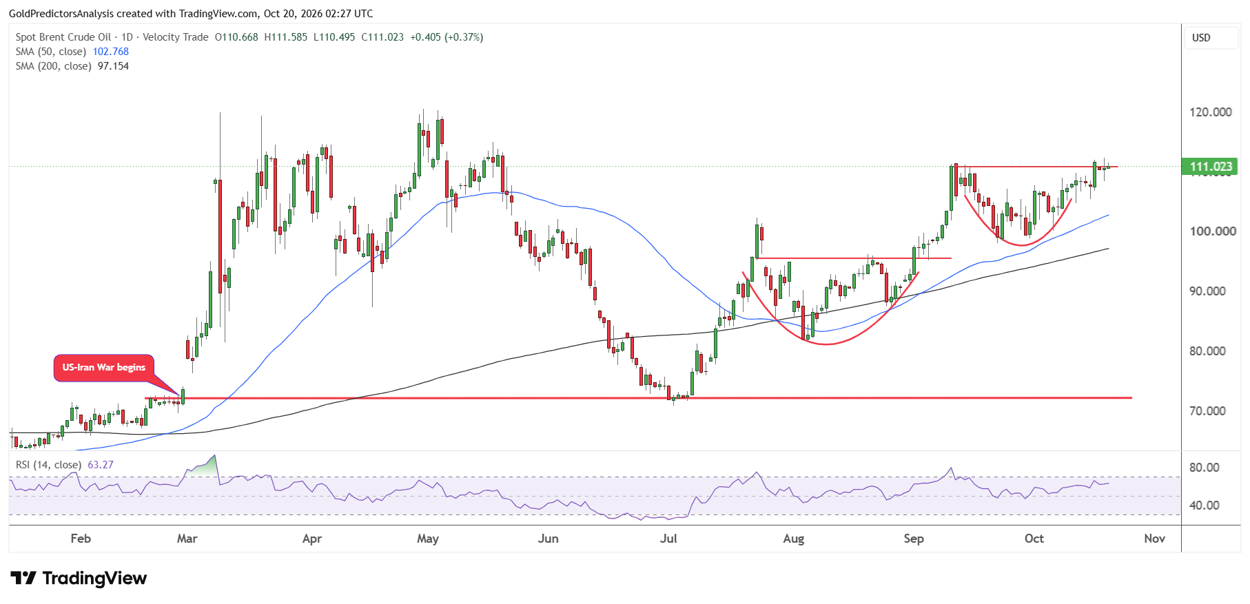1250x604 pixels.
Task: Click the SMA 200 value 97.154
Action: tap(113, 66)
